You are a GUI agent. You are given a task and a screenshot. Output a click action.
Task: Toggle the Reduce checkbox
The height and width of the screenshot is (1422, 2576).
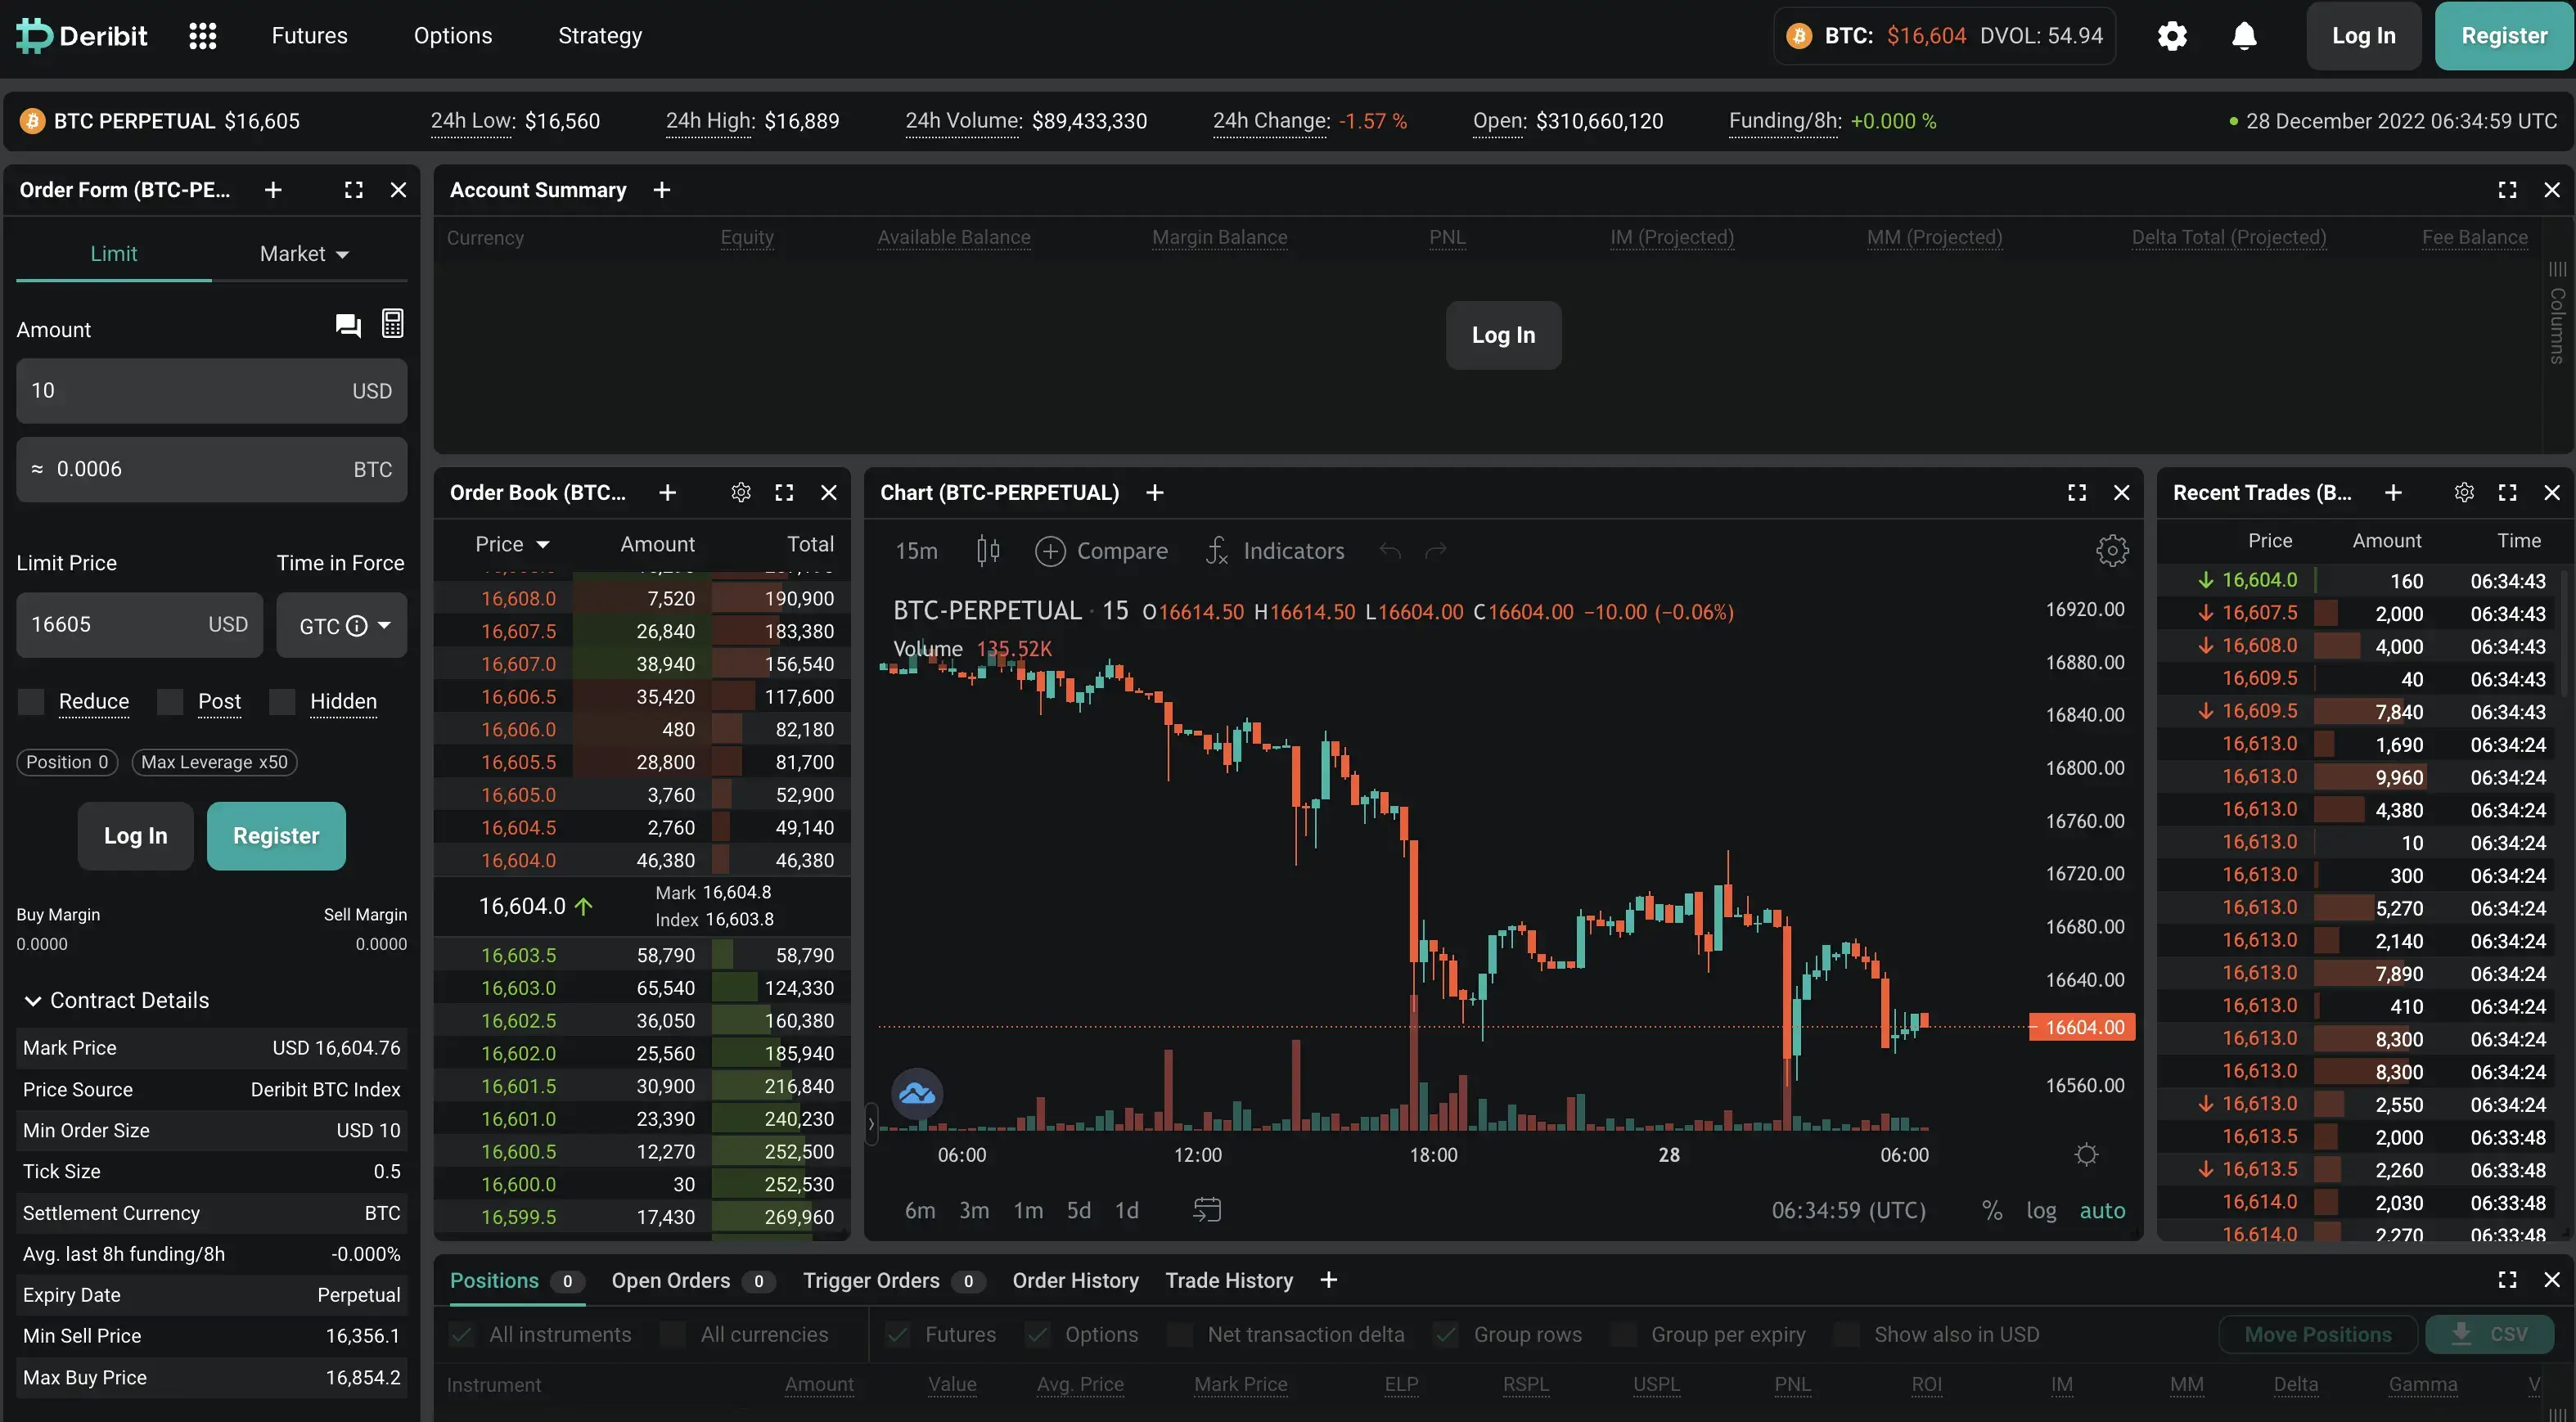click(31, 702)
